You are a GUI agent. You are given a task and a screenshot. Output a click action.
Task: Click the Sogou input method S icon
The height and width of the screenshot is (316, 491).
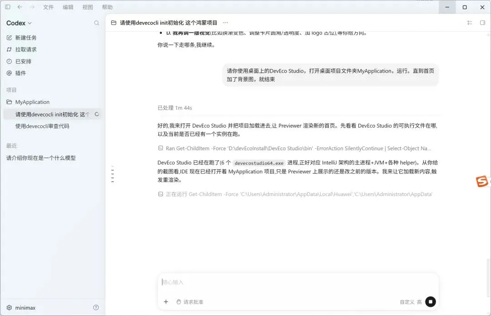pyautogui.click(x=482, y=181)
